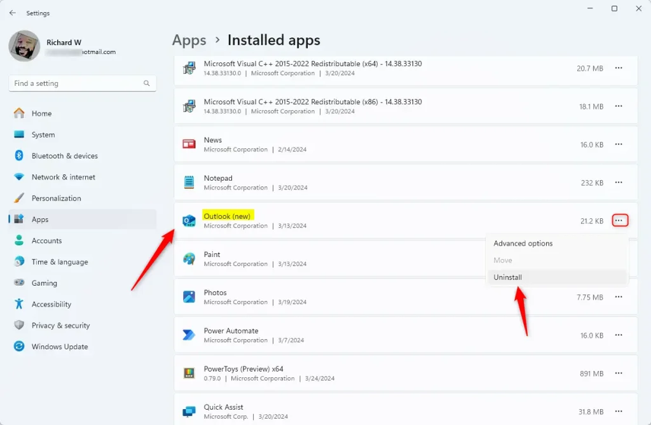Click the PowerToys (Preview) x64 name
651x425 pixels.
[243, 369]
